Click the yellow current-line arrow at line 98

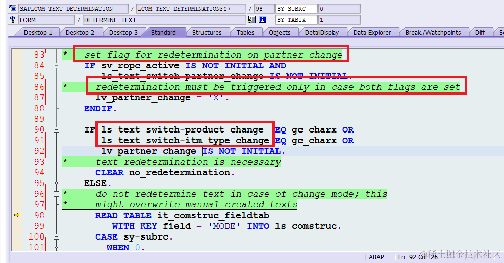17,215
